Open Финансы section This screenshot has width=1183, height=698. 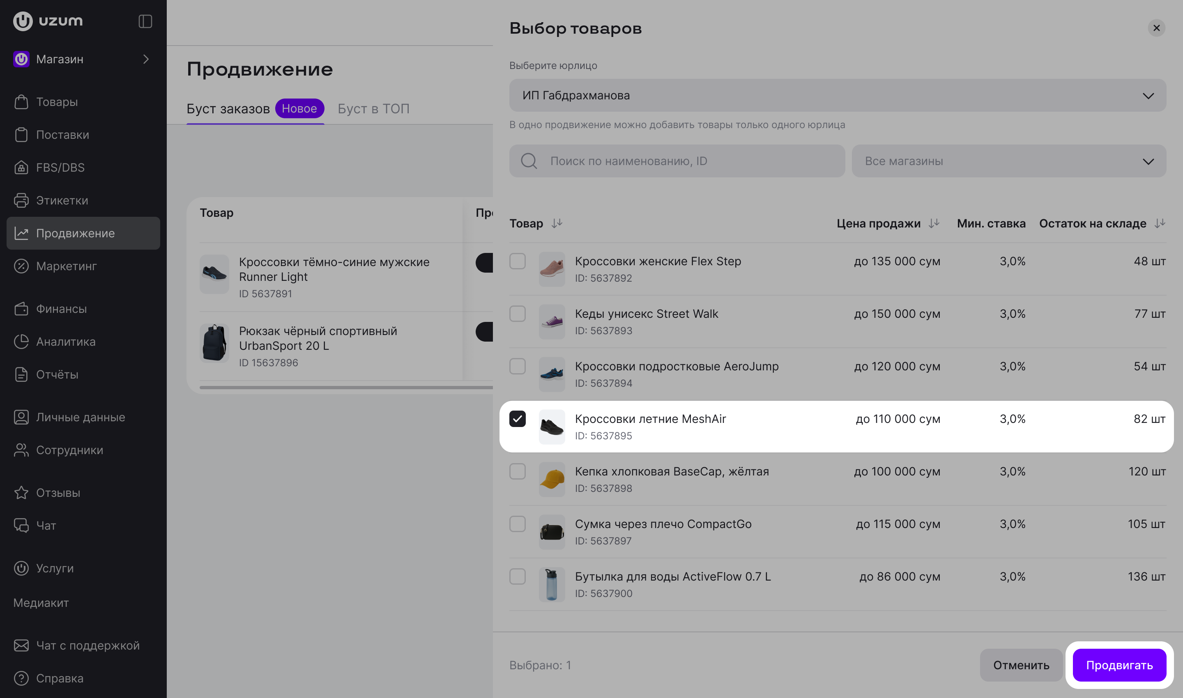click(83, 309)
